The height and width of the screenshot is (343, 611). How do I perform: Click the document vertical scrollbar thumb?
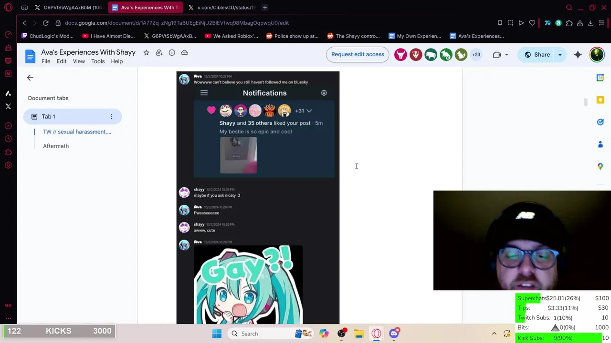point(586,102)
